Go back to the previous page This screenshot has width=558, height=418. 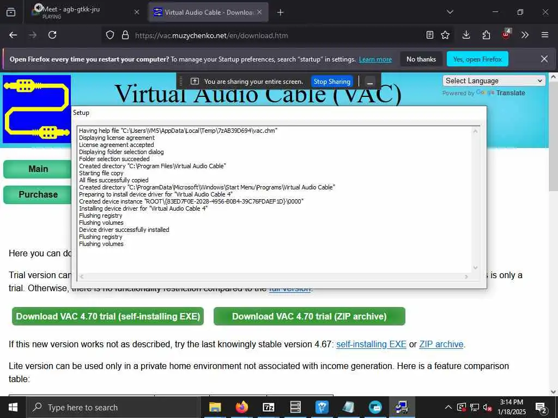coord(13,35)
